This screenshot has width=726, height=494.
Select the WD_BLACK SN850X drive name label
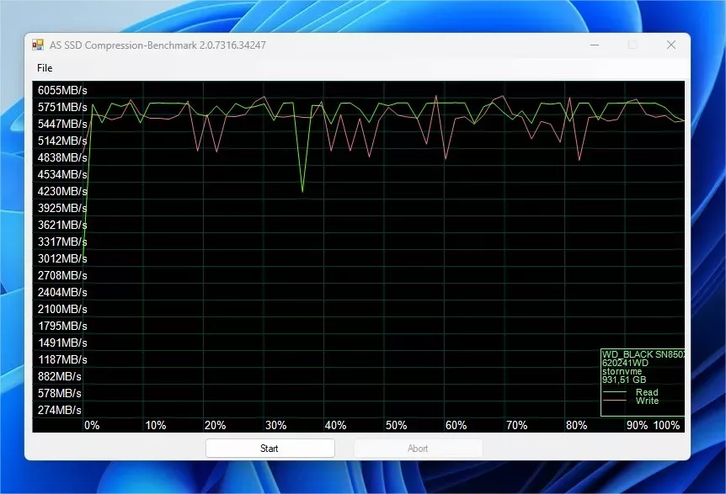643,354
